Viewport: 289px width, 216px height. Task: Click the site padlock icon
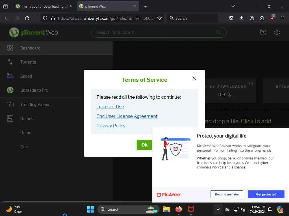click(53, 18)
